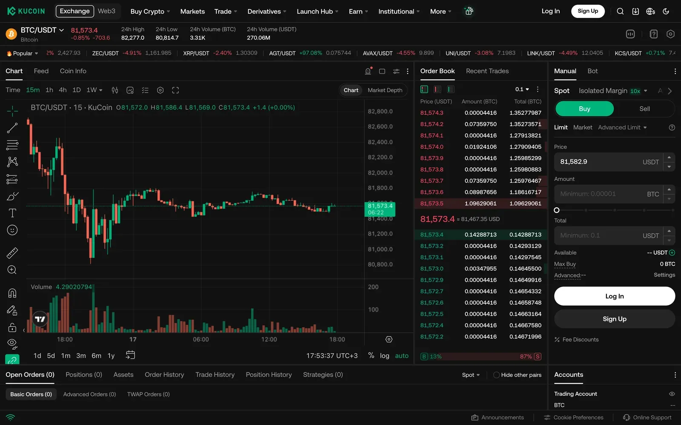Open chart settings hexagon icon
This screenshot has height=425, width=681.
click(x=160, y=90)
